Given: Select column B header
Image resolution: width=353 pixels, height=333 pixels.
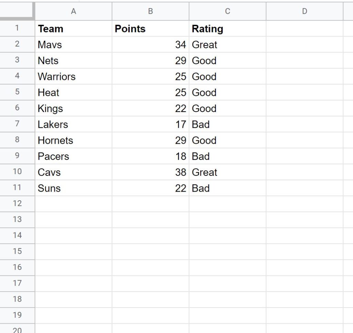Looking at the screenshot, I should (150, 11).
